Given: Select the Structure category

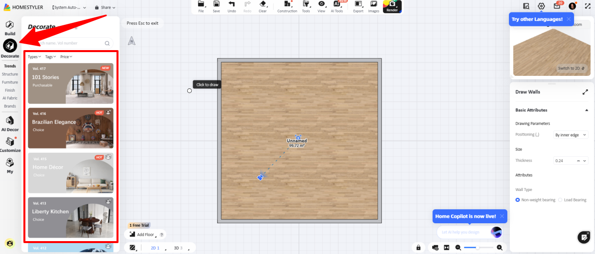Looking at the screenshot, I should click(x=10, y=74).
